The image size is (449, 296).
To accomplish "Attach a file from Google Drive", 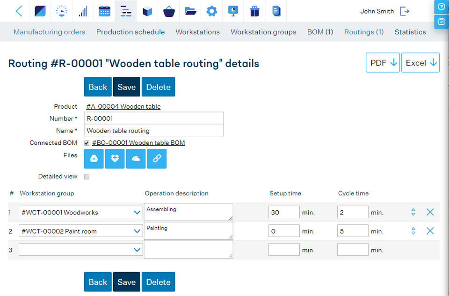I will [x=94, y=159].
